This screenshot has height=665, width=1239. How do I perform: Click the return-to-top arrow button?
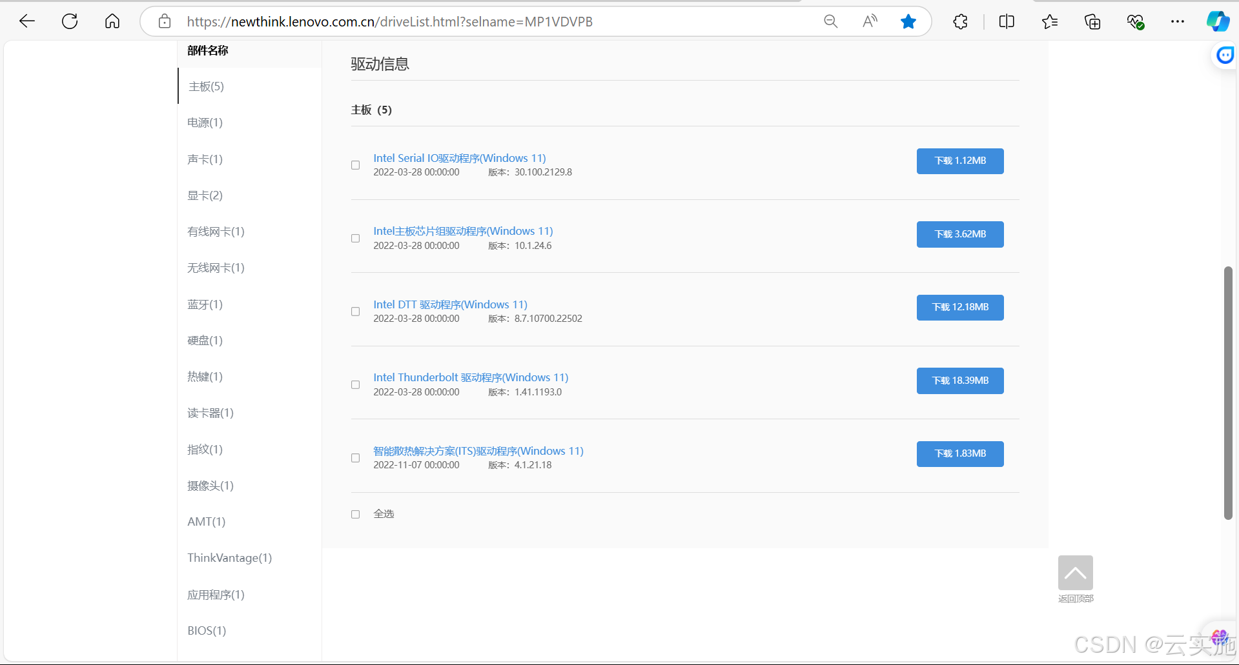[x=1076, y=573]
